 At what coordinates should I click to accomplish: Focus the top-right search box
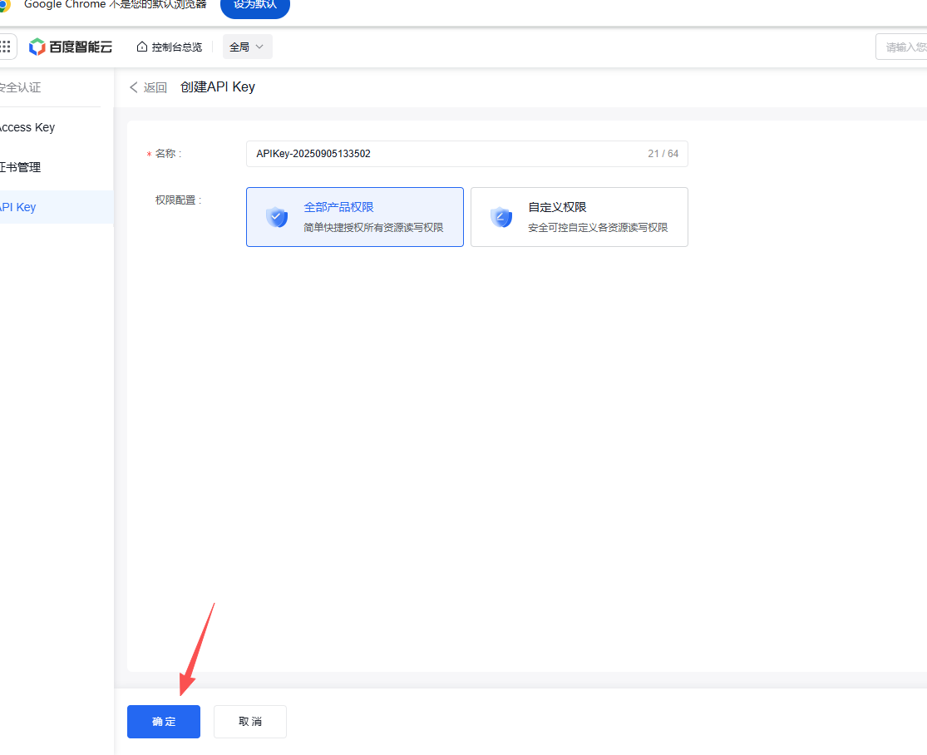(902, 47)
